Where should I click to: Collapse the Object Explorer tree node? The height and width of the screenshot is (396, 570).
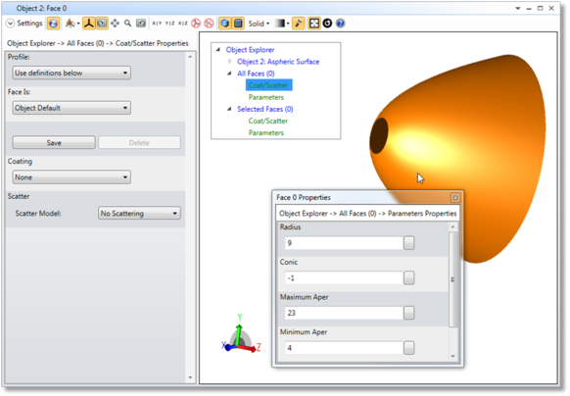point(218,49)
